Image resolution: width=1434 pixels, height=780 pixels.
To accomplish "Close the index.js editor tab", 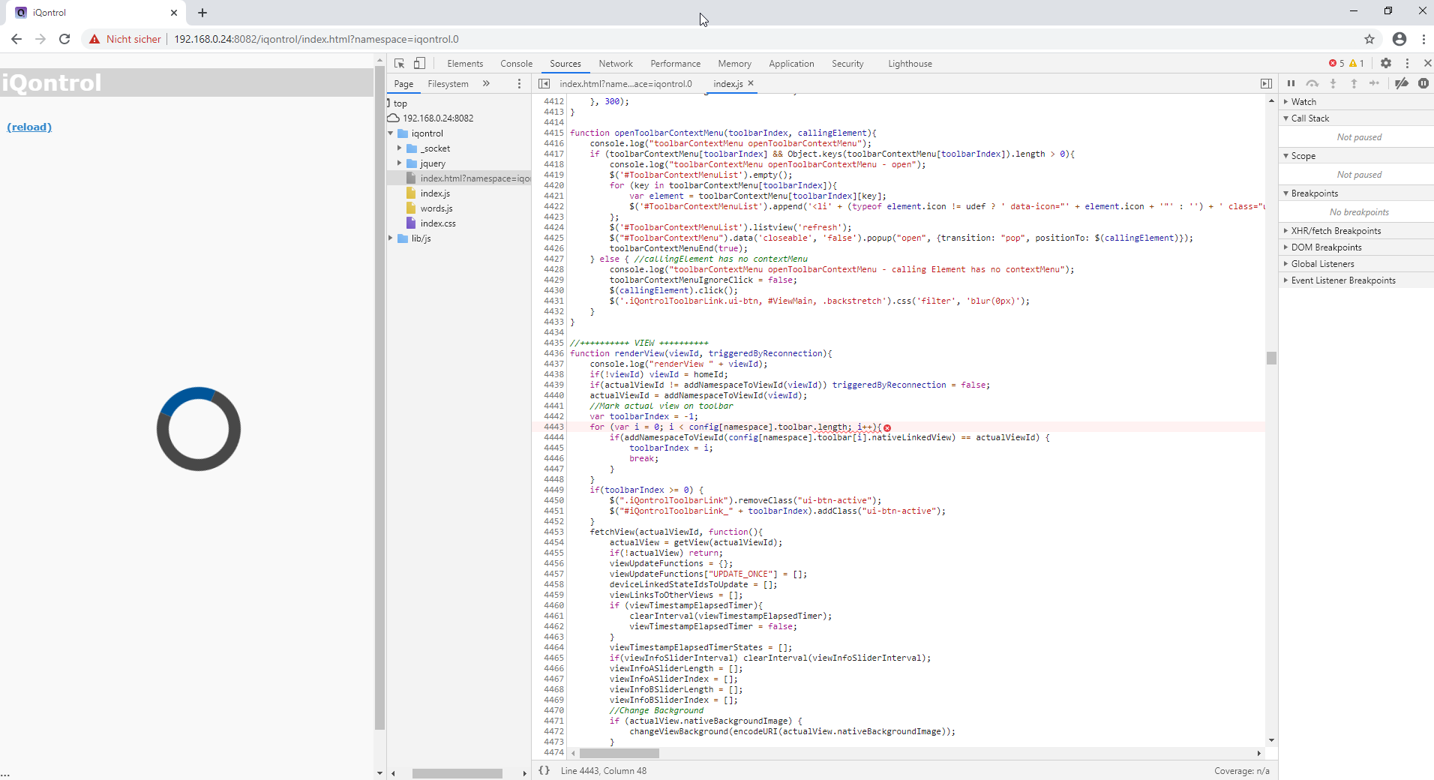I will coord(751,83).
